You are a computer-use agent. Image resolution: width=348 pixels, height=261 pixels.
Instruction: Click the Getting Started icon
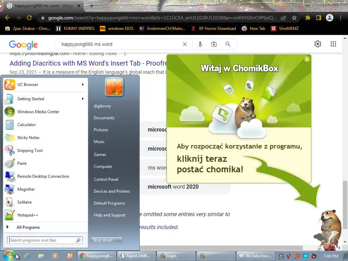coord(10,99)
